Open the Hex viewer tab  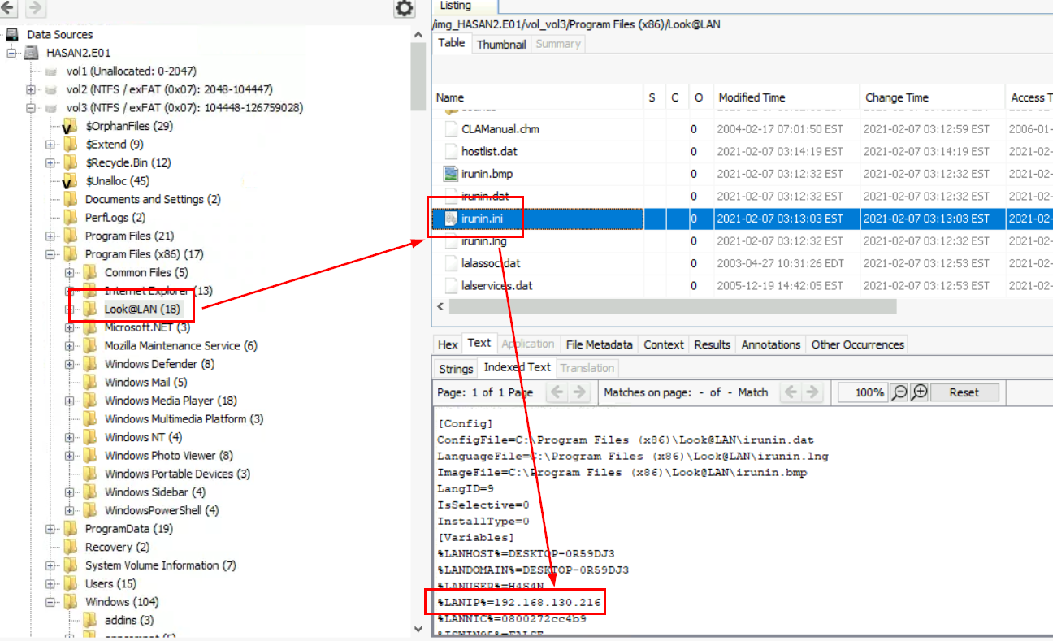(448, 344)
